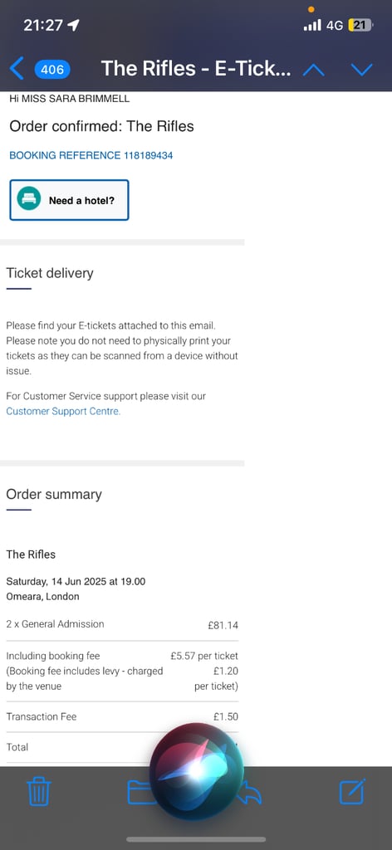This screenshot has height=850, width=392.
Task: Go to next message with down chevron
Action: coord(361,70)
